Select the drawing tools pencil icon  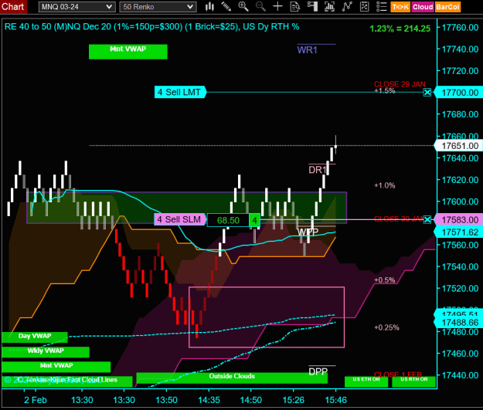(226, 6)
